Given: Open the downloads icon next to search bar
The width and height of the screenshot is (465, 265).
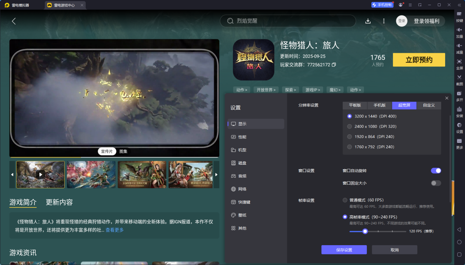Looking at the screenshot, I should [368, 21].
